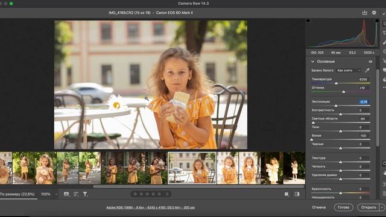
Task: Click the Четкость value field
Action: click(363, 166)
